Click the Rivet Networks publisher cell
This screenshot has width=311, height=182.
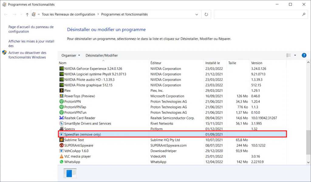point(162,124)
